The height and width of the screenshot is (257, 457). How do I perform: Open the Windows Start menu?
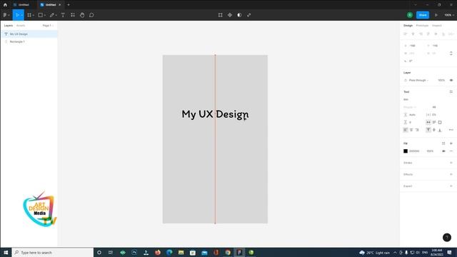6,252
